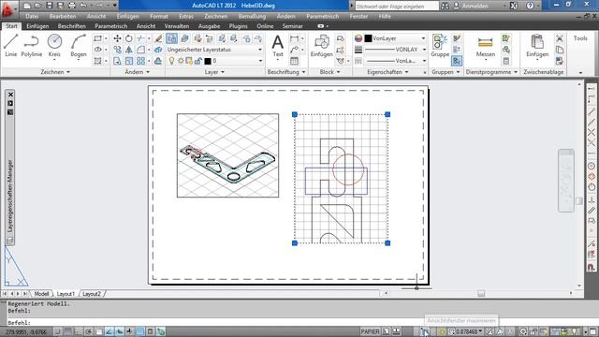Close the Layereigenschaften-Manager palette
The image size is (599, 337).
[x=10, y=95]
